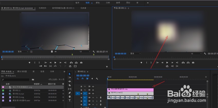The height and width of the screenshot is (108, 218).
Task: Select the Selection arrow tool
Action: [70, 74]
